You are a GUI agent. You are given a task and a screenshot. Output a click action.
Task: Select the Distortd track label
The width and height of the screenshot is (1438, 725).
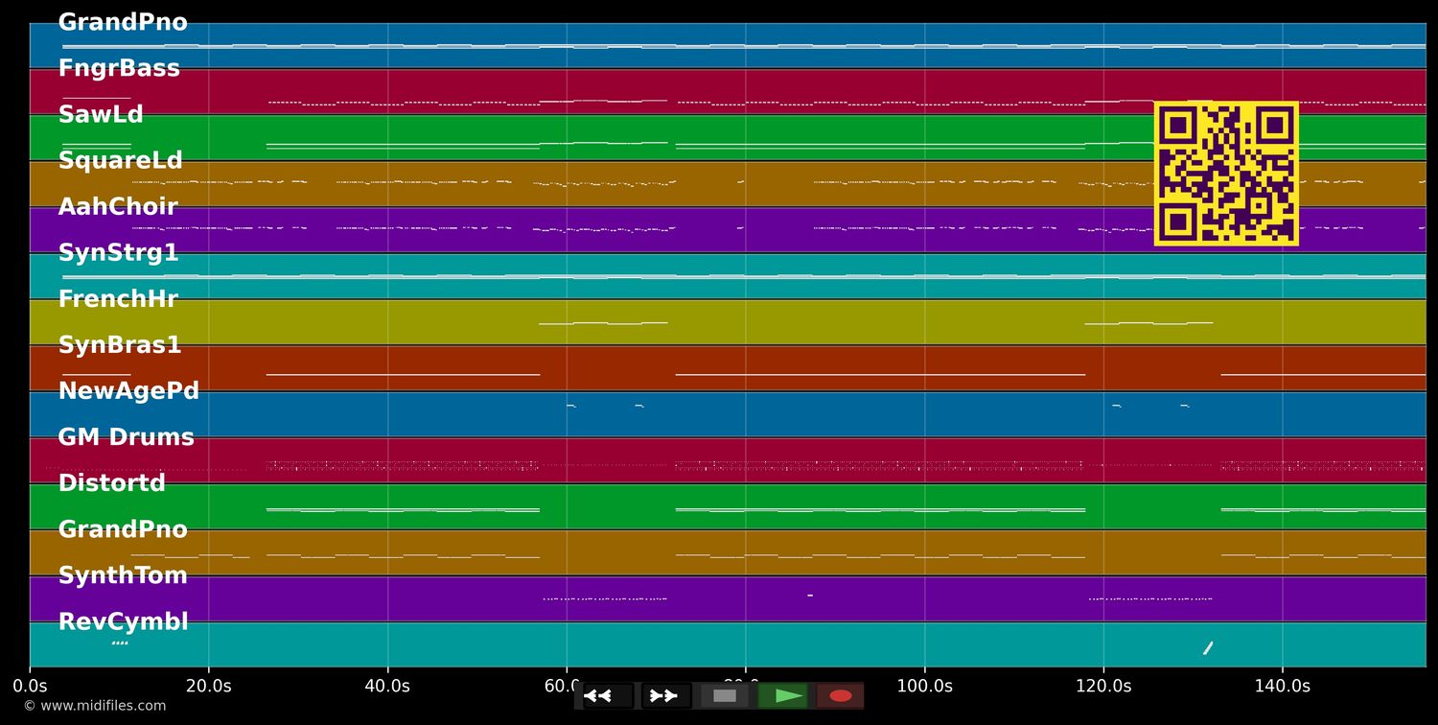tap(111, 483)
